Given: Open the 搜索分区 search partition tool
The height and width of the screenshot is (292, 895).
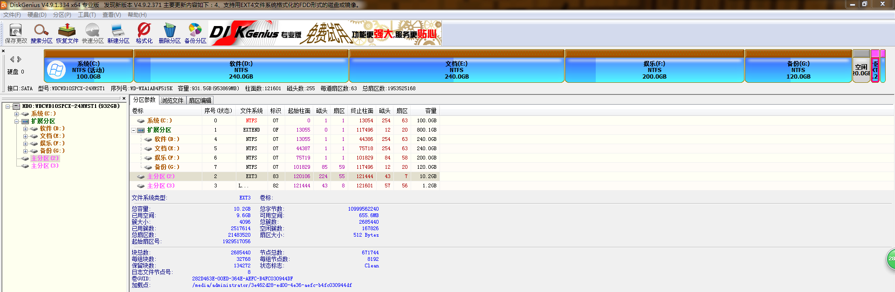Looking at the screenshot, I should (x=41, y=33).
